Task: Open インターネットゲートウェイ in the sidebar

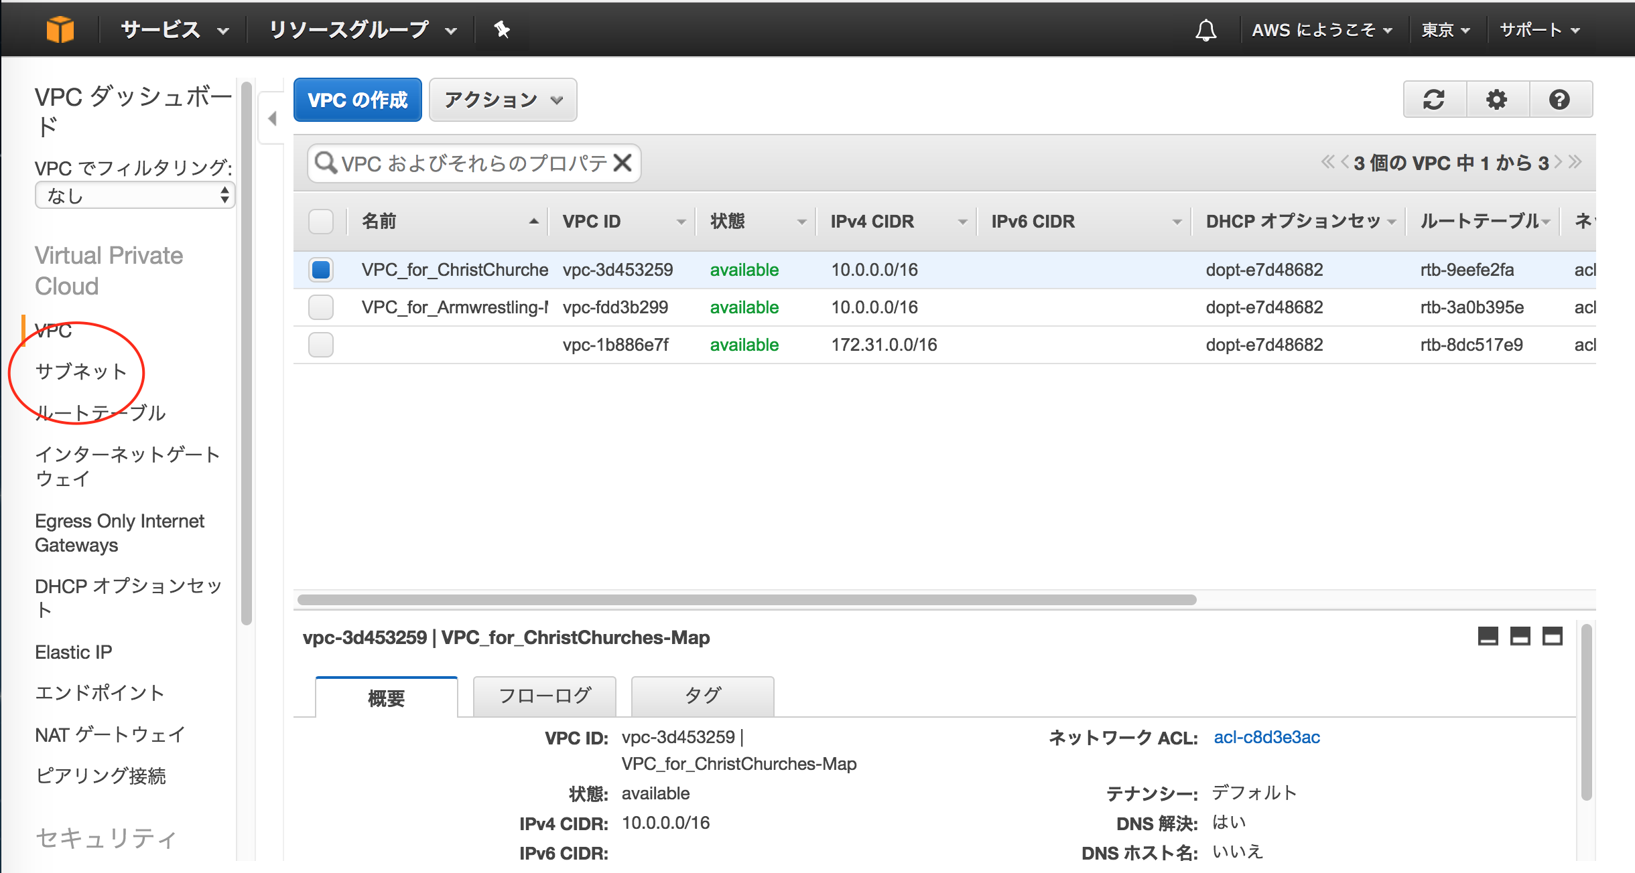Action: 127,467
